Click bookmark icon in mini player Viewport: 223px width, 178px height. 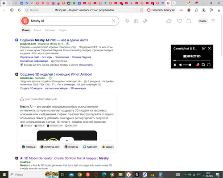[x=203, y=65]
